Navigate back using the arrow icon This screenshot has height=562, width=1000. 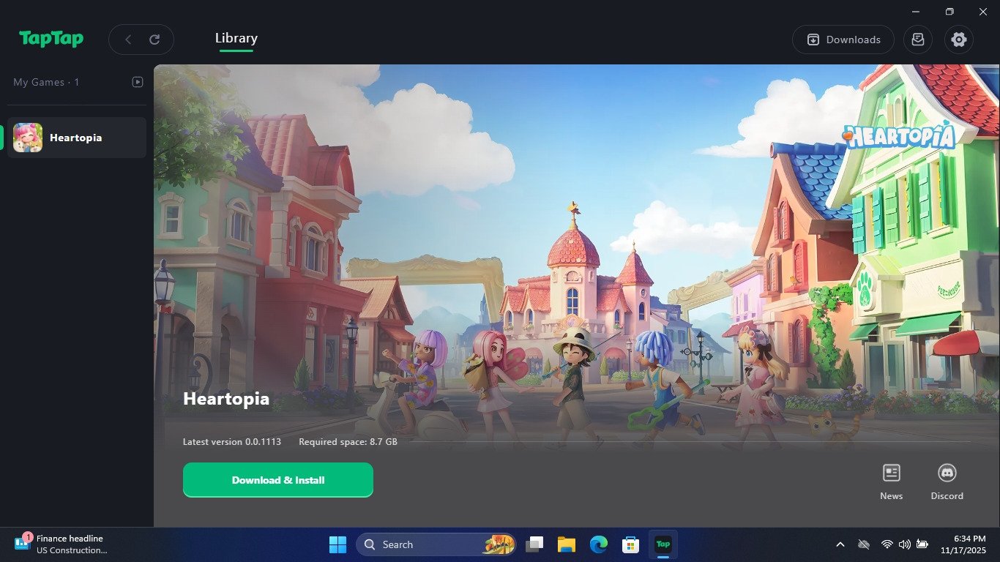click(x=127, y=40)
